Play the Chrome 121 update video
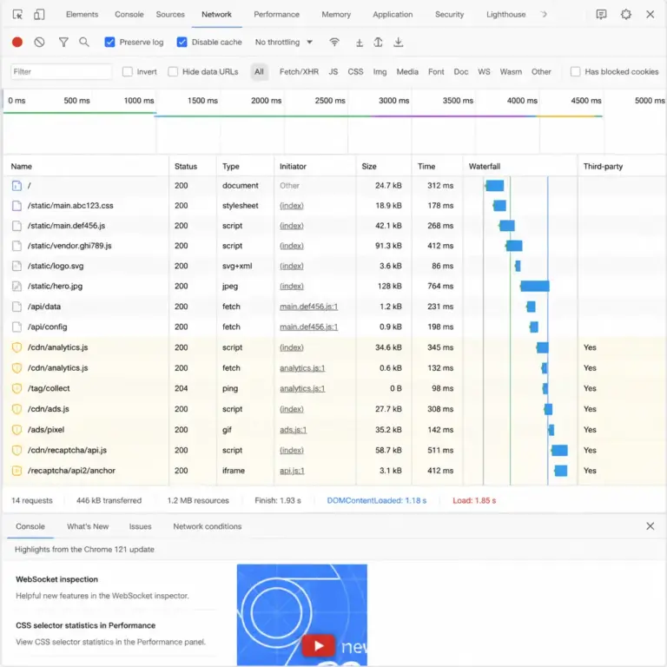 pyautogui.click(x=318, y=645)
